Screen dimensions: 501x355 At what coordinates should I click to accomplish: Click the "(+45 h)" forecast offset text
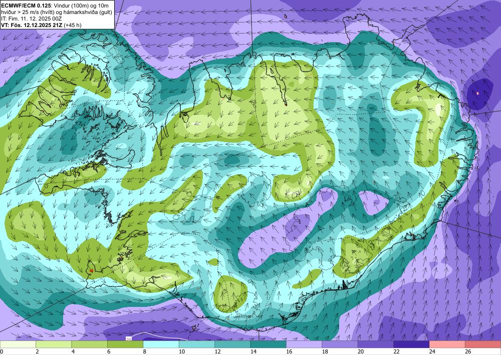(73, 25)
